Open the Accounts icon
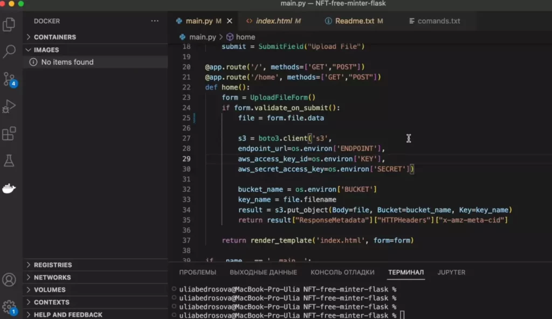Image resolution: width=552 pixels, height=319 pixels. (x=9, y=280)
